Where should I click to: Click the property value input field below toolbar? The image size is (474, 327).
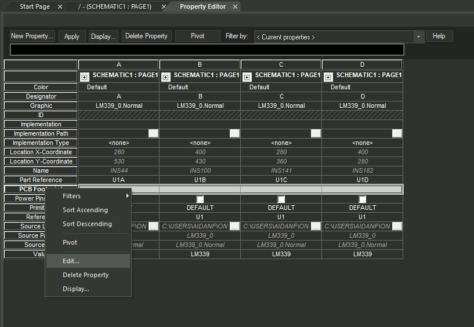click(x=207, y=49)
